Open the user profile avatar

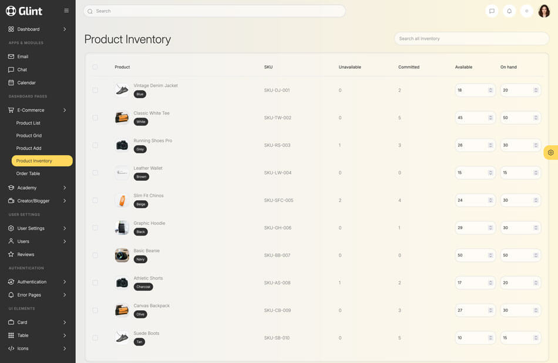[544, 11]
